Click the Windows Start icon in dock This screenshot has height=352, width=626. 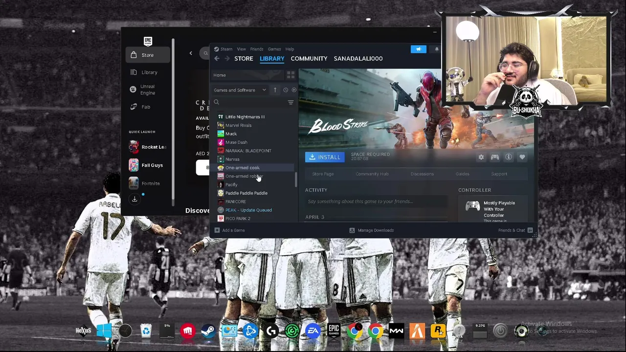104,331
